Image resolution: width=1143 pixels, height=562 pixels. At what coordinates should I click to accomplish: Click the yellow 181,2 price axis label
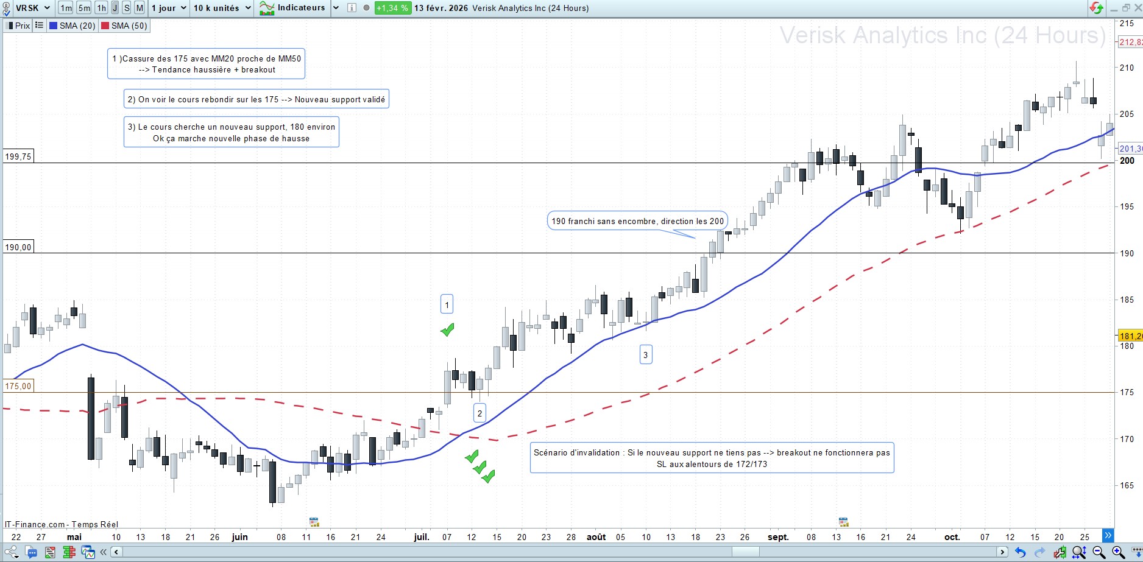(x=1131, y=336)
